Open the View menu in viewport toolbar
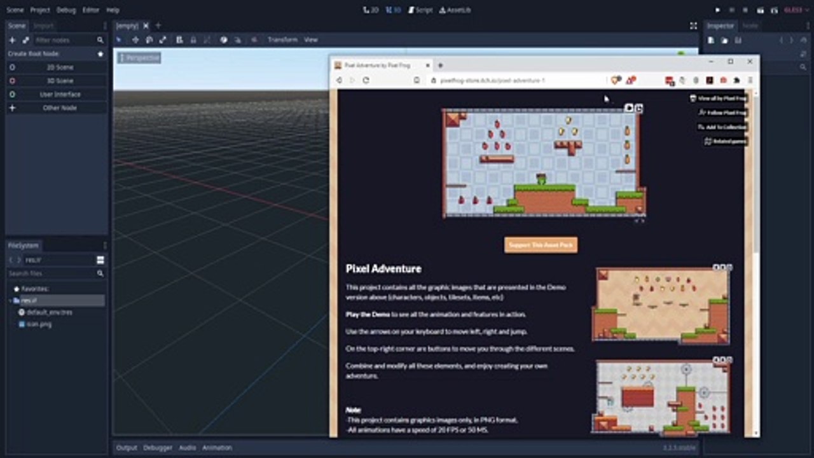The image size is (814, 458). [311, 39]
